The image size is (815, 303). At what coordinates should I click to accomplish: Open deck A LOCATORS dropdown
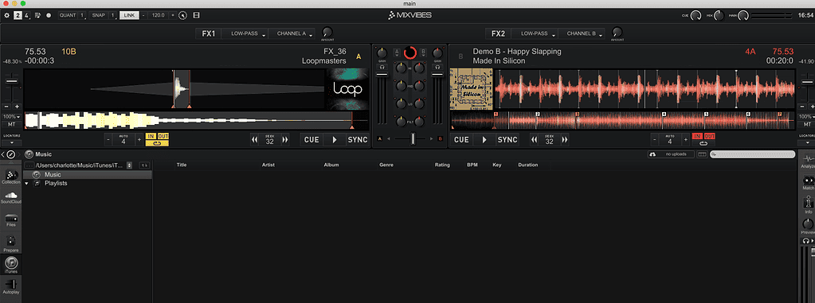tap(10, 142)
